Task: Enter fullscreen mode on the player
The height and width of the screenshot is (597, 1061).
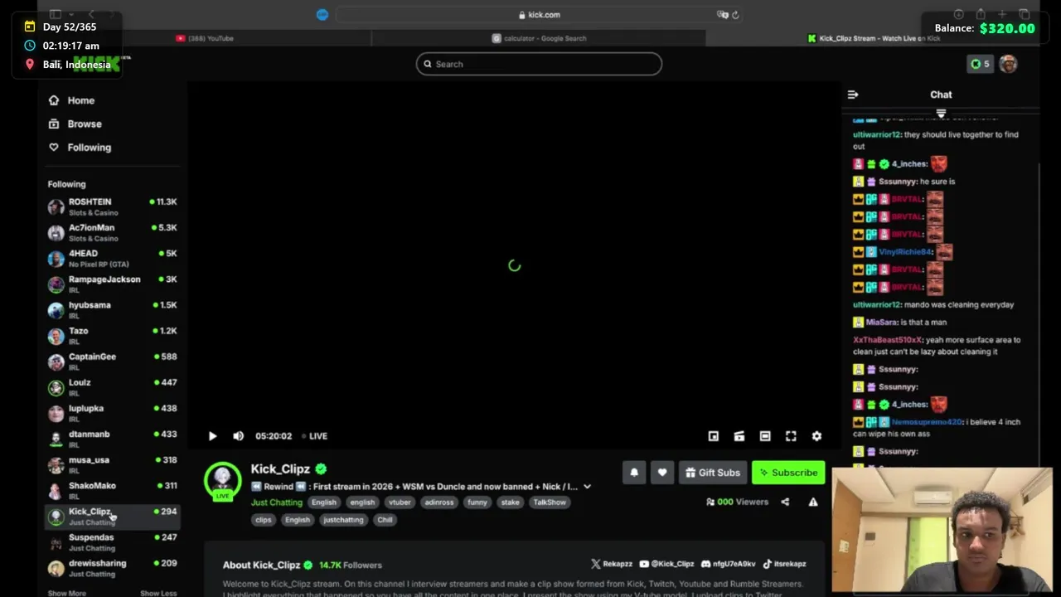Action: click(x=791, y=436)
